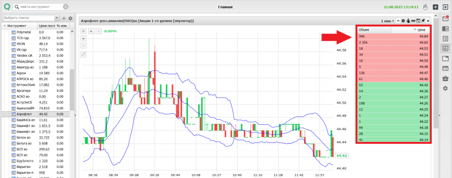Add a new workspace with plus icon
Image resolution: width=452 pixels, height=178 pixels.
[x=435, y=7]
